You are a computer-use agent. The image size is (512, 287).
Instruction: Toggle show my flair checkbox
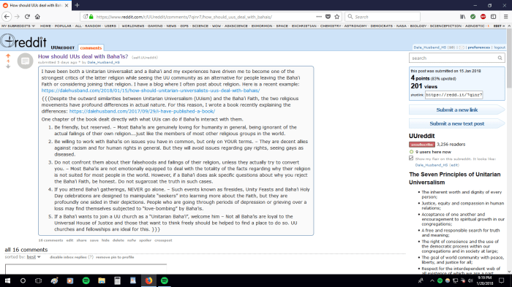pos(411,158)
